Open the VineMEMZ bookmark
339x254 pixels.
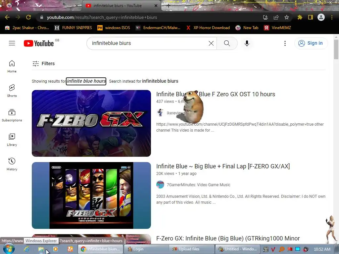(x=277, y=28)
